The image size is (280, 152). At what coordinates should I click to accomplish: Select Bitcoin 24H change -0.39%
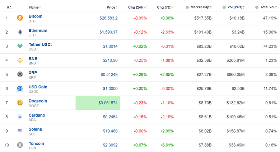pyautogui.click(x=140, y=18)
